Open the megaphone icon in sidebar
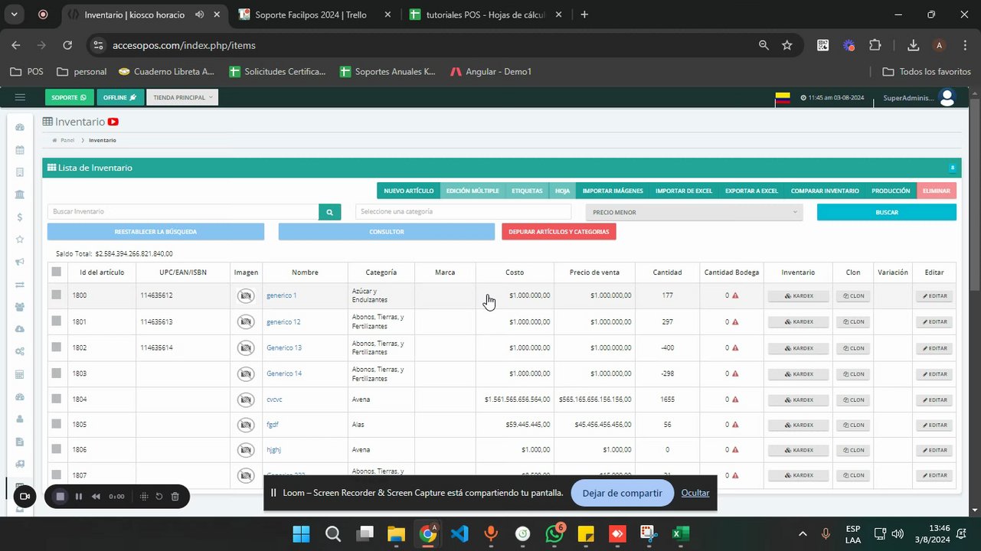Screen dimensions: 981x551 [20, 262]
